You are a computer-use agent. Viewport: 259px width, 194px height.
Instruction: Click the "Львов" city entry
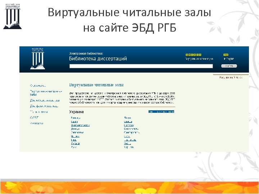(127, 118)
